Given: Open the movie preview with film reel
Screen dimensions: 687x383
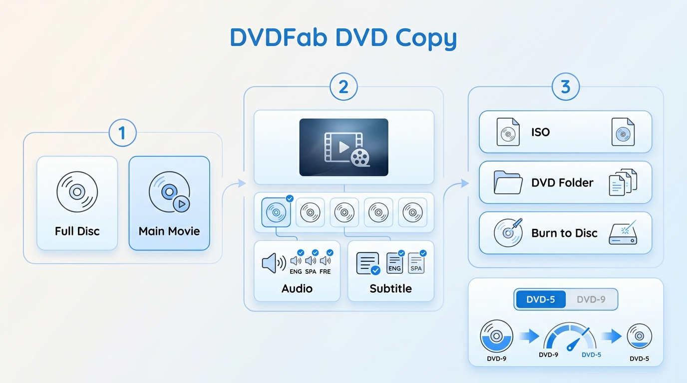Looking at the screenshot, I should [343, 147].
